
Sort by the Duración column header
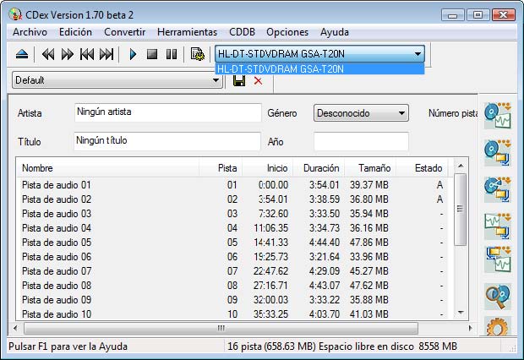[x=319, y=168]
